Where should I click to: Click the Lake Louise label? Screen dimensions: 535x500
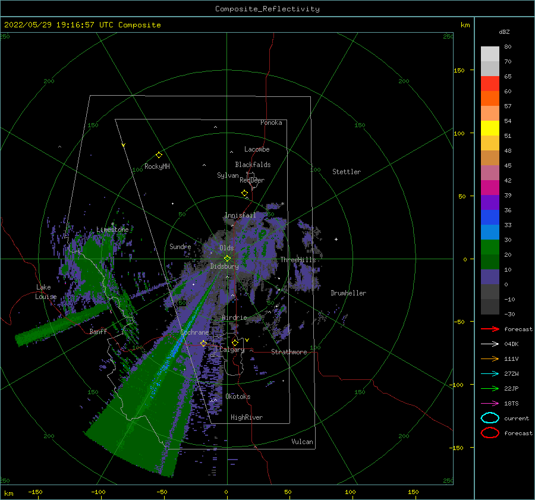(46, 292)
